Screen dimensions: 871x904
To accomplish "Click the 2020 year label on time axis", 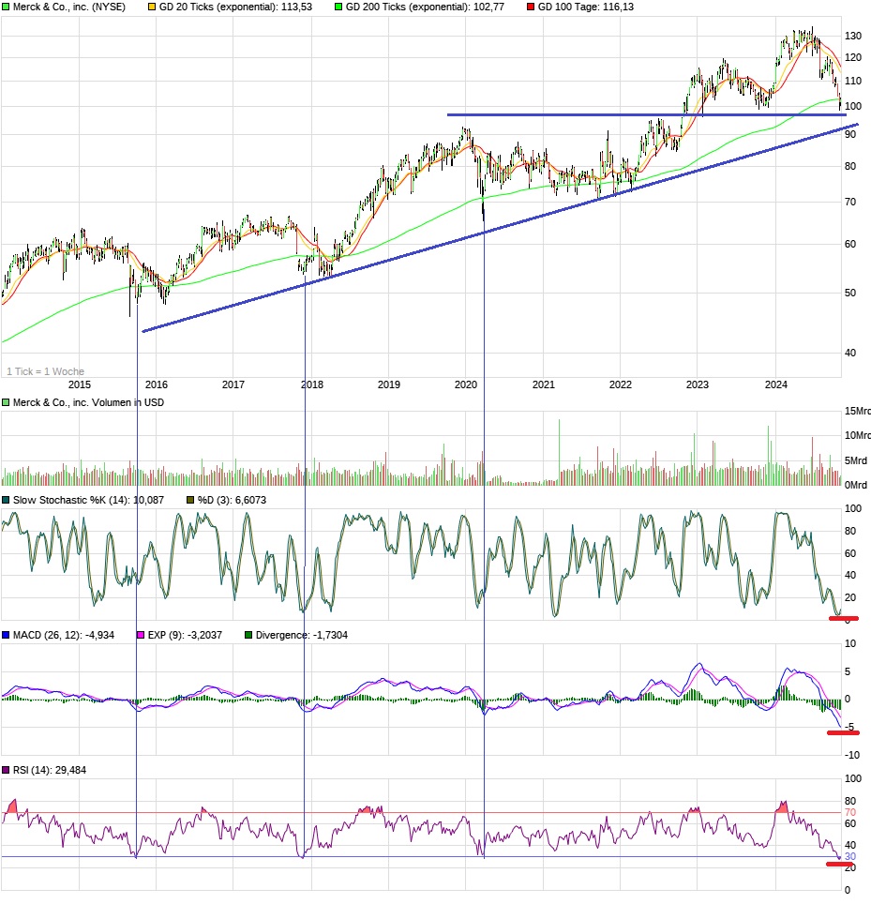I will point(466,384).
